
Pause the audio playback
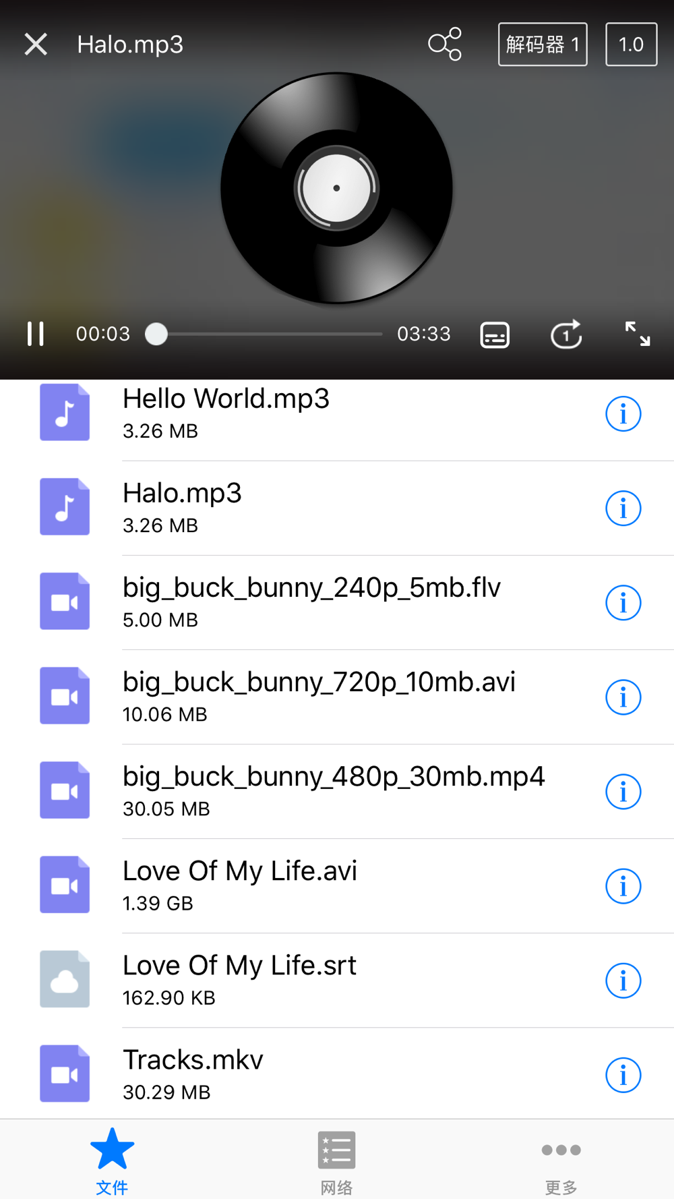coord(36,334)
